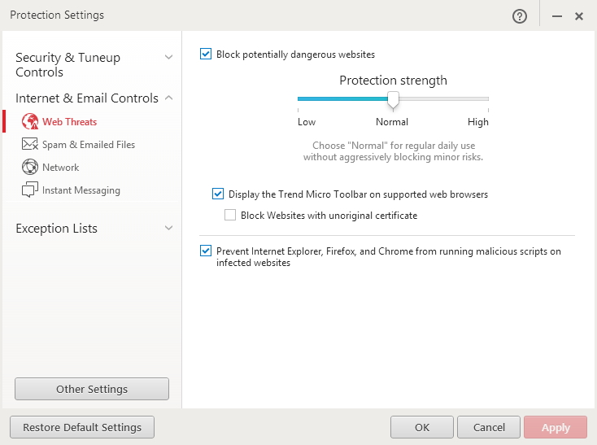Set protection strength slider to High
The width and height of the screenshot is (597, 445).
tap(487, 99)
